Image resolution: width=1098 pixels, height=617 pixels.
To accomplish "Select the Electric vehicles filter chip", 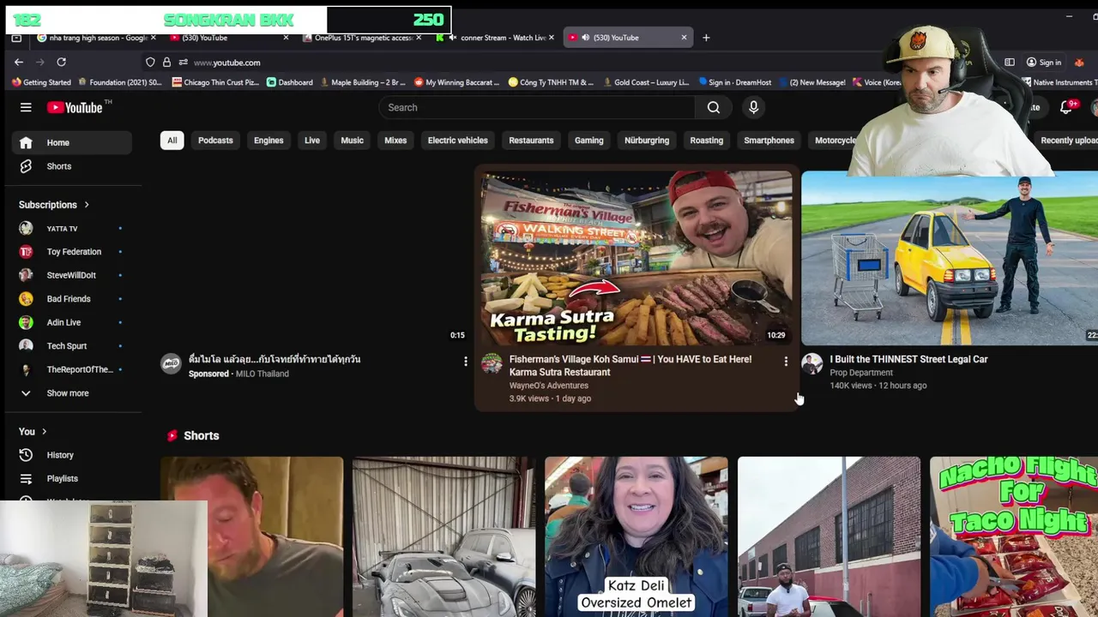I will point(458,141).
